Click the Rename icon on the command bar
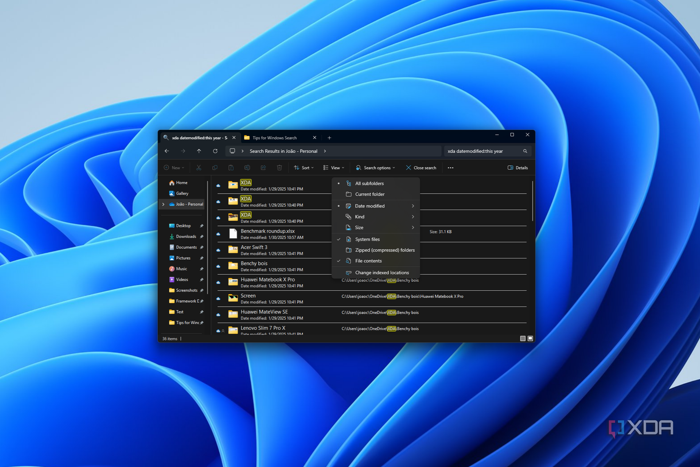 [247, 167]
